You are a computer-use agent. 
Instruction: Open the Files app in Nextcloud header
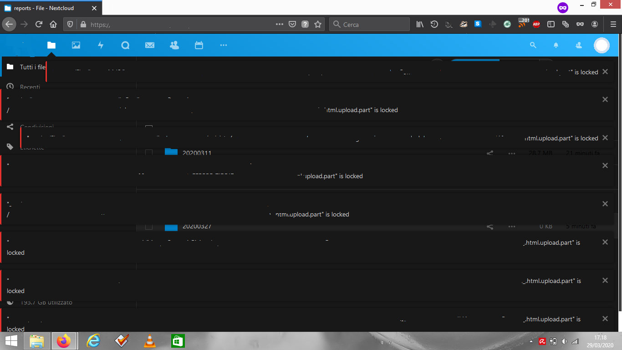click(51, 45)
